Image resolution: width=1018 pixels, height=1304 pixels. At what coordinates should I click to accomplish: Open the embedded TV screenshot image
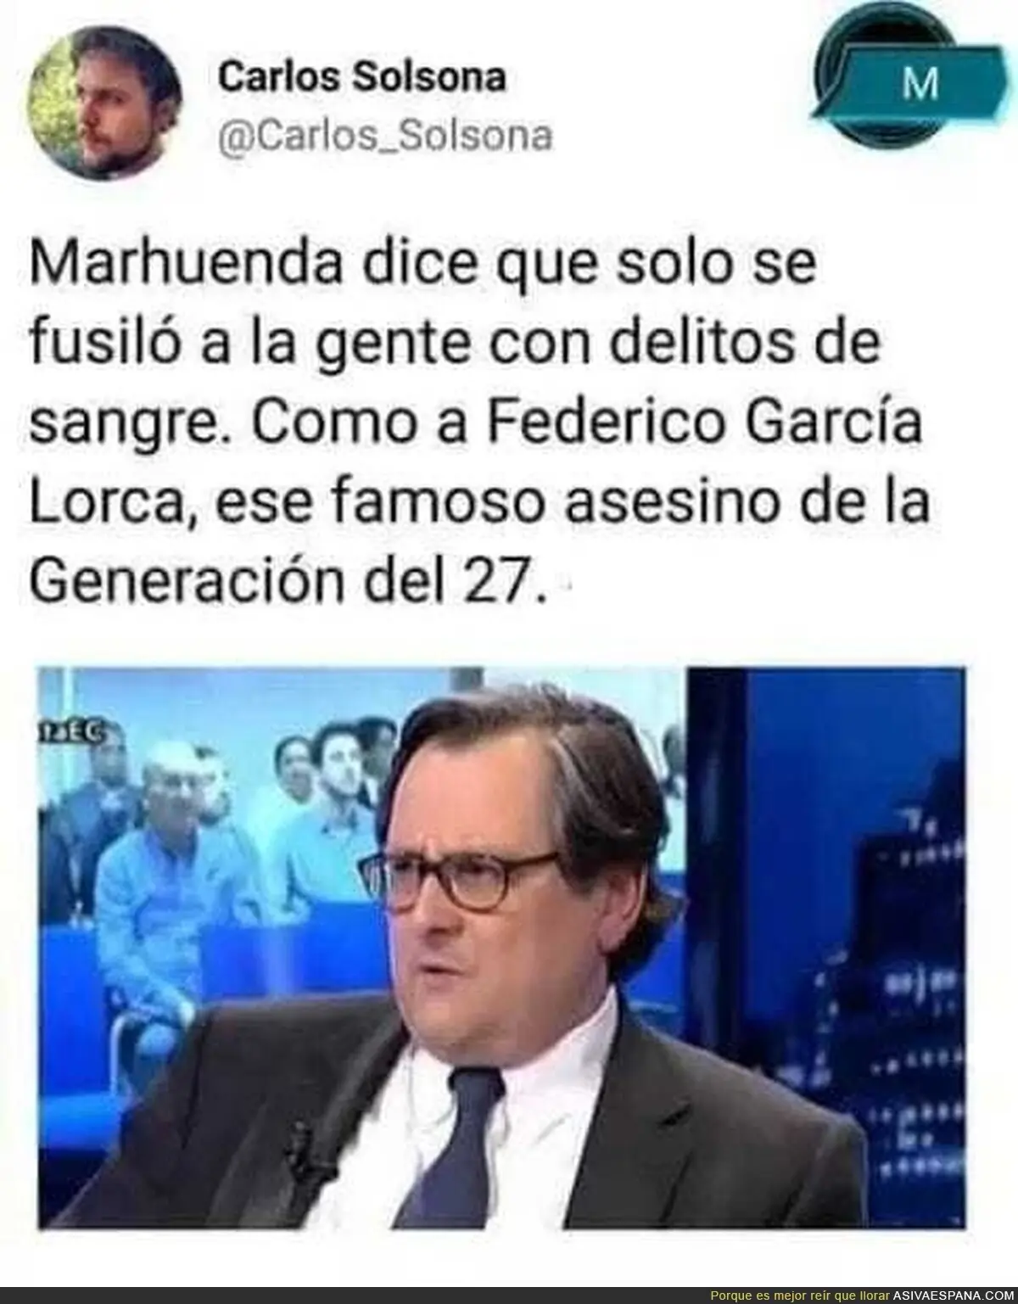[x=501, y=949]
